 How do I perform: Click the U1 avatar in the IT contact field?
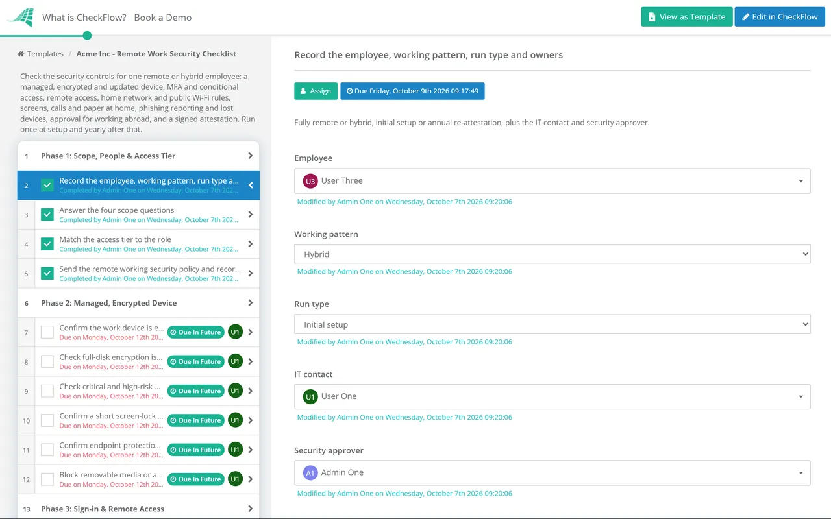(x=310, y=396)
